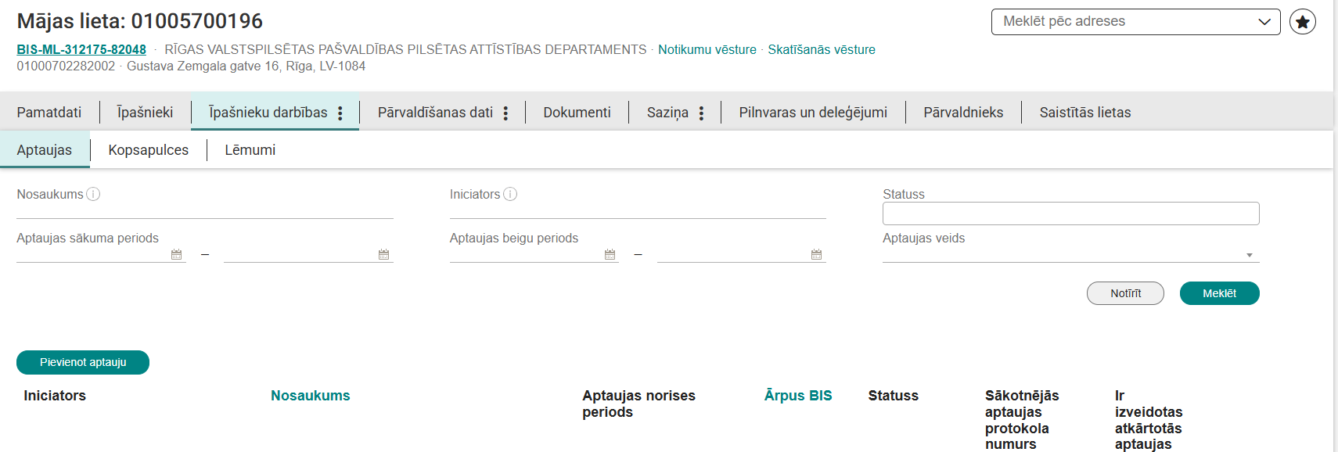Click info icon next to Nosaukums
This screenshot has width=1338, height=452.
click(93, 194)
